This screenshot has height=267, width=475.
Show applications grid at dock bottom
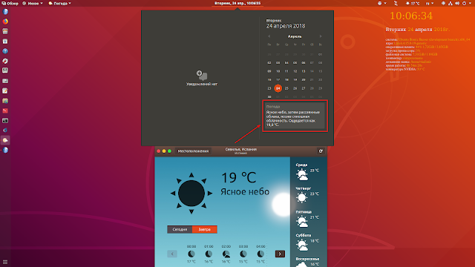[5, 262]
